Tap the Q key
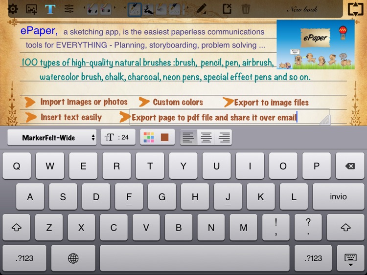Image resolution: width=367 pixels, height=275 pixels. point(17,166)
